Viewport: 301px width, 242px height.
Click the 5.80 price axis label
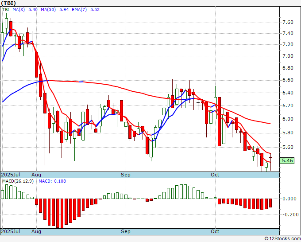pyautogui.click(x=288, y=133)
